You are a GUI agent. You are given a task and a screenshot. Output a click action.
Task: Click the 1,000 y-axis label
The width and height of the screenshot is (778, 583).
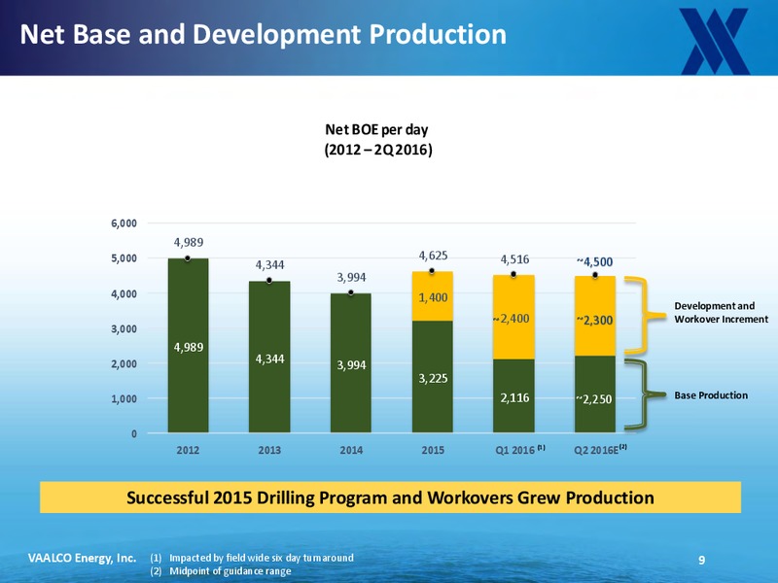[x=124, y=398]
